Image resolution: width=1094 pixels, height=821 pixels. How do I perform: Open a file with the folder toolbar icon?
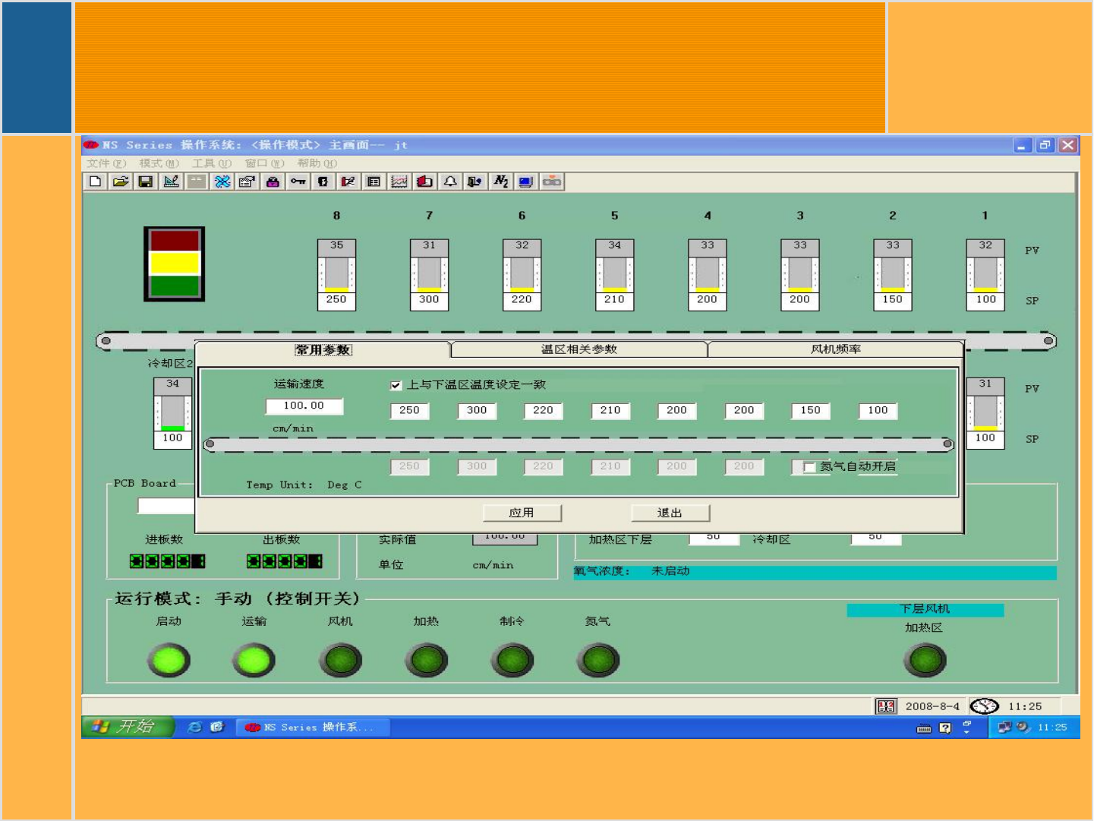pyautogui.click(x=120, y=182)
